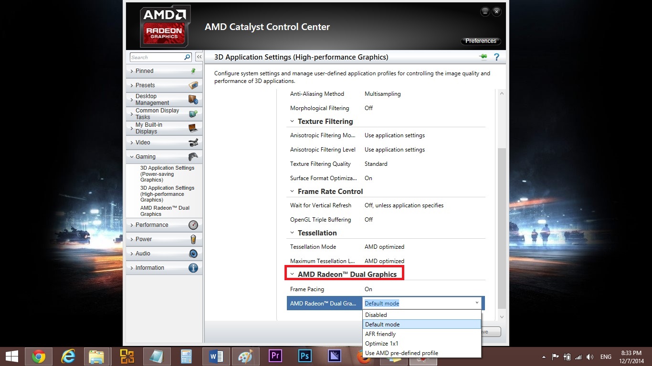Open Power via its battery icon
Image resolution: width=652 pixels, height=366 pixels.
(193, 239)
